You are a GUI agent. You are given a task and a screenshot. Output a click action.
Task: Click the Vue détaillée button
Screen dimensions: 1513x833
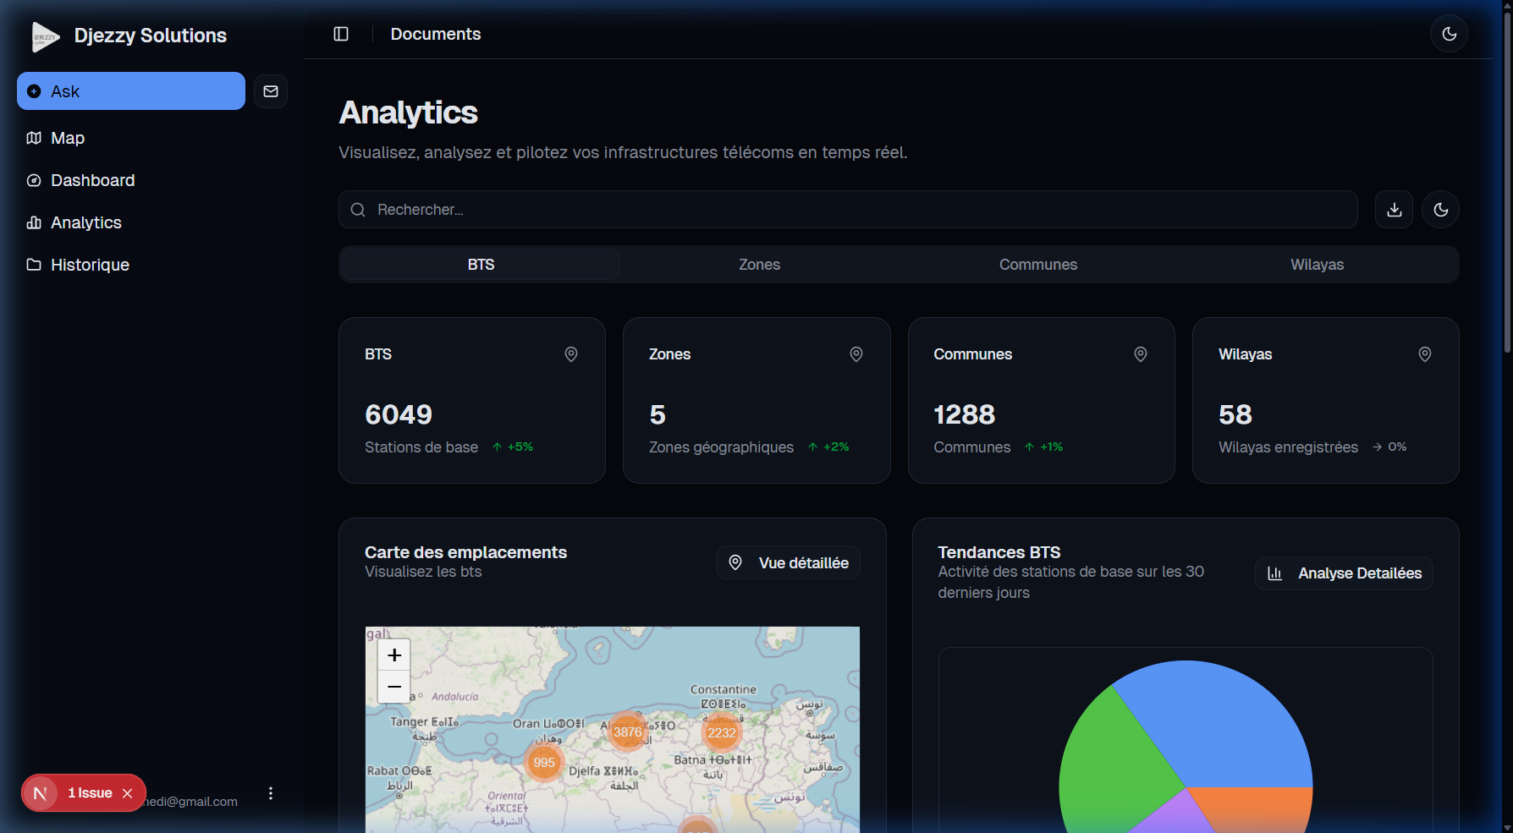click(x=788, y=562)
